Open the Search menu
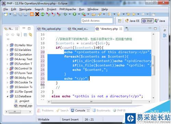The image size is (171, 124). (x=39, y=9)
